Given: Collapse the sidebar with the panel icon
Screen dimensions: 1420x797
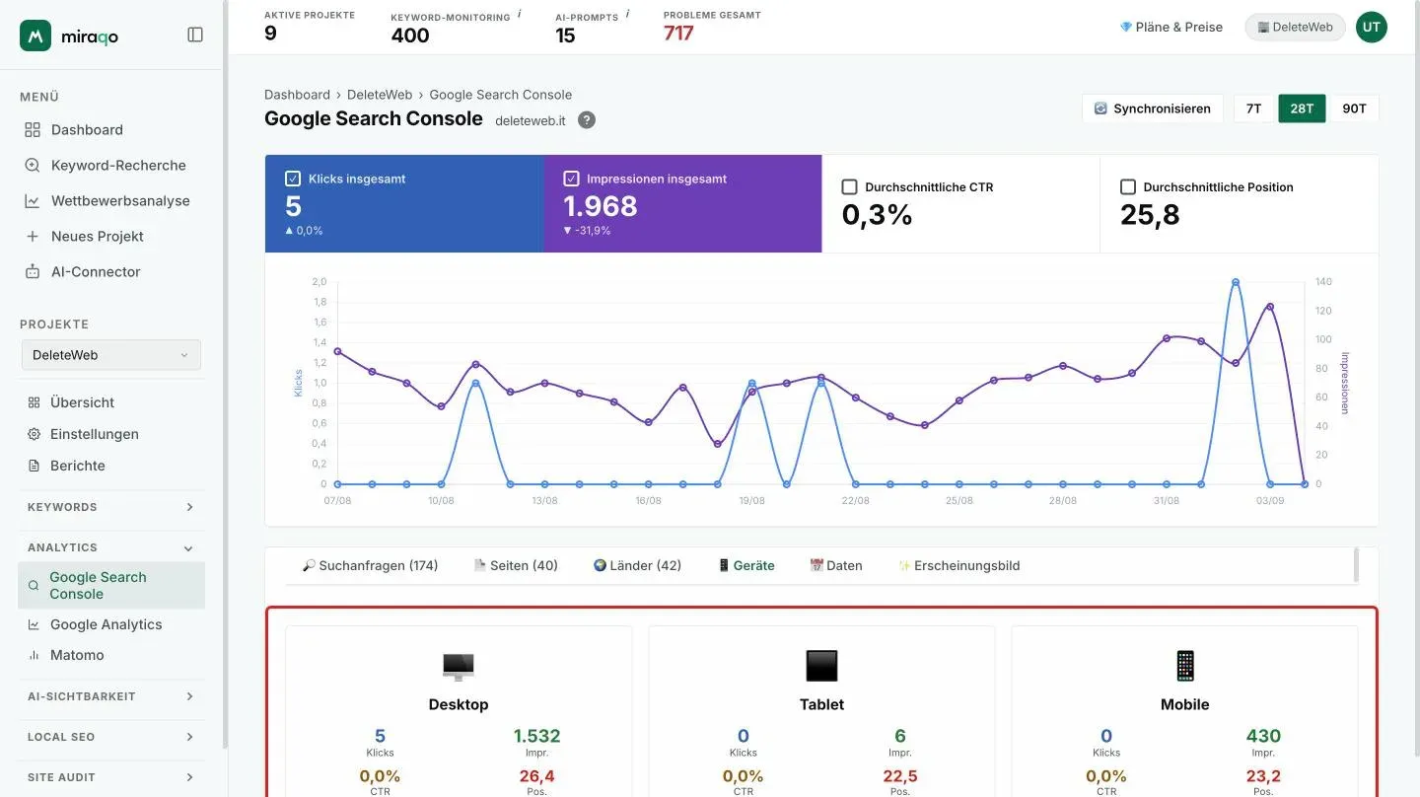Looking at the screenshot, I should click(195, 35).
